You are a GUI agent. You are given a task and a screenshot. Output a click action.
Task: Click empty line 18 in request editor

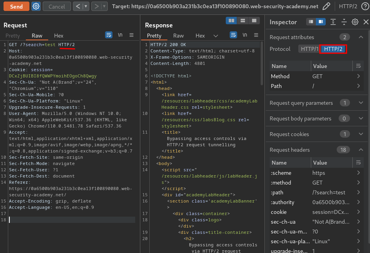pos(72,220)
